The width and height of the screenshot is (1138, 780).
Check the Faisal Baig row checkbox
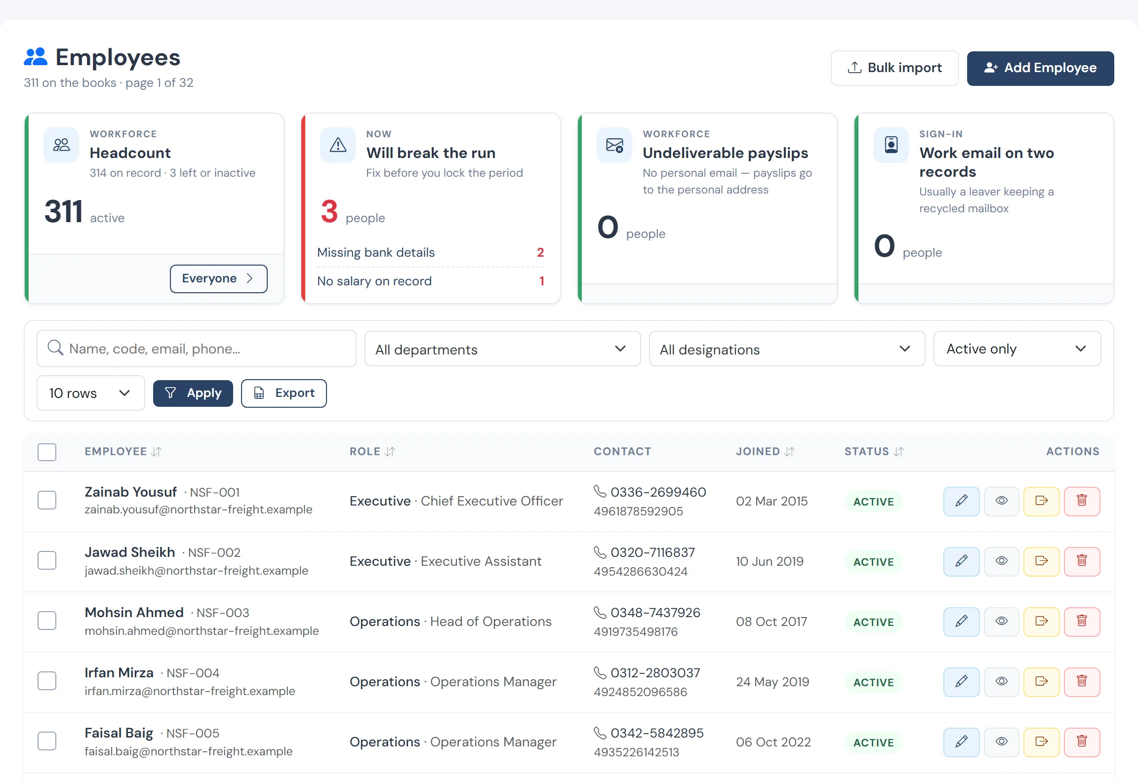(47, 741)
